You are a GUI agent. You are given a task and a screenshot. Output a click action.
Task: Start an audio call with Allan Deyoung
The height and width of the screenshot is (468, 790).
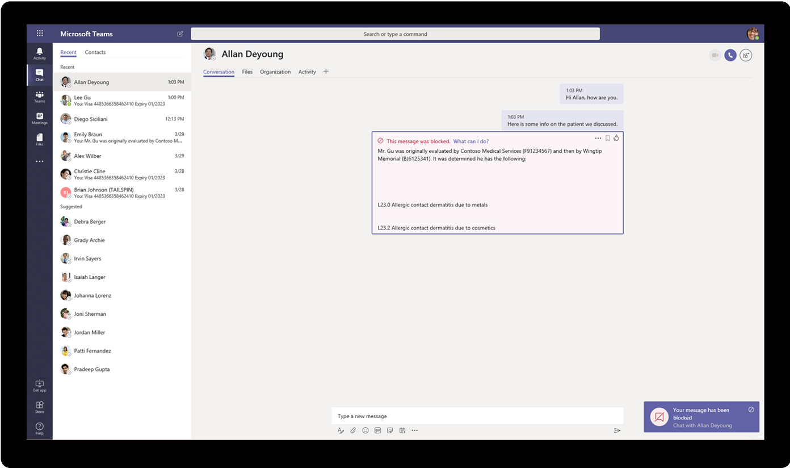click(730, 55)
